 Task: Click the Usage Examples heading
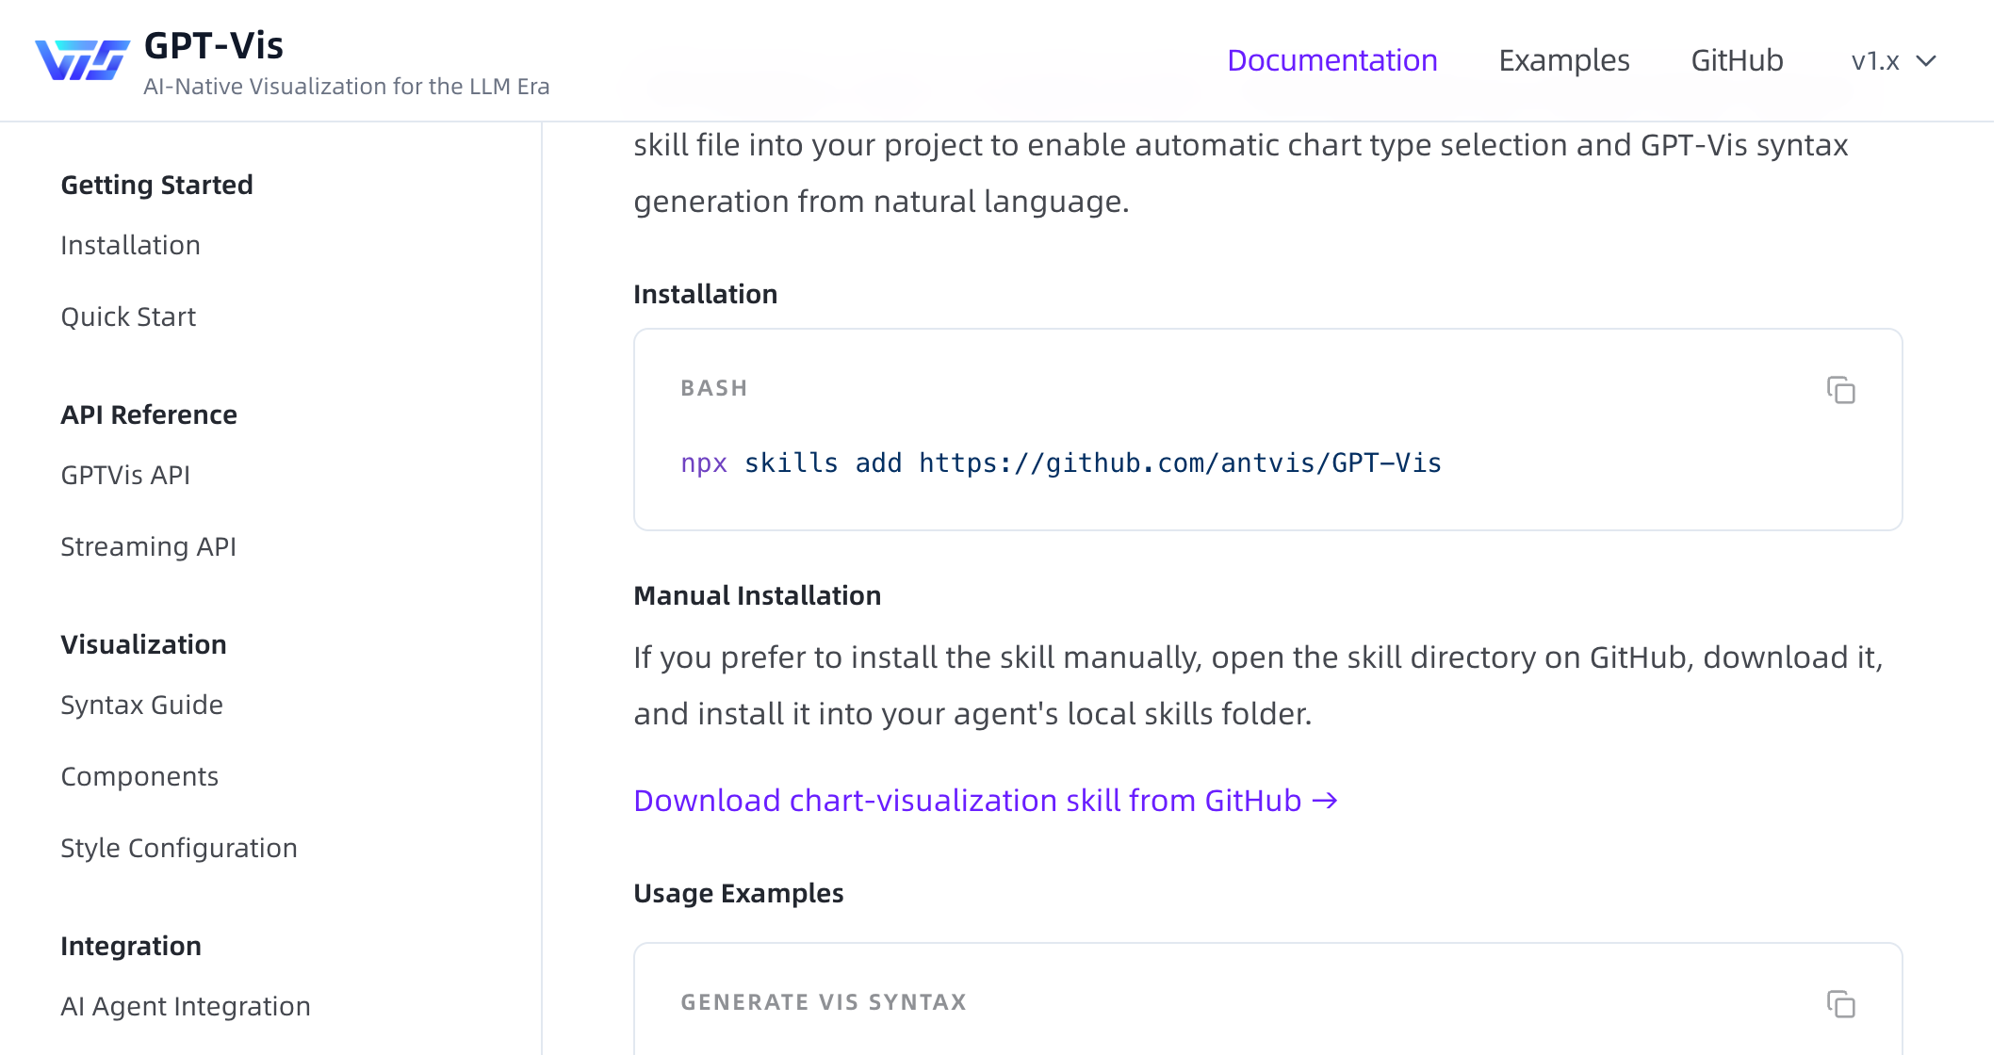[738, 893]
